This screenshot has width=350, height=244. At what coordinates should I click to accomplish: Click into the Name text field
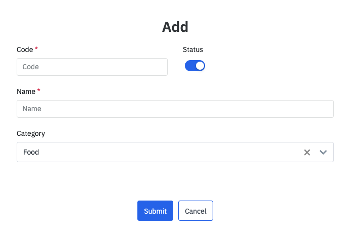tap(175, 109)
